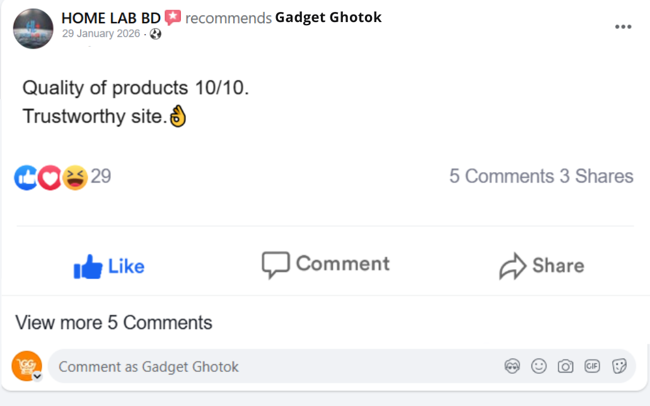This screenshot has height=406, width=650.
Task: Switch the commenting profile via avatar arrow
Action: pyautogui.click(x=37, y=376)
